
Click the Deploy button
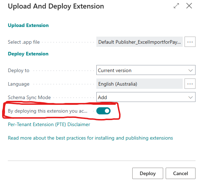pos(148,173)
